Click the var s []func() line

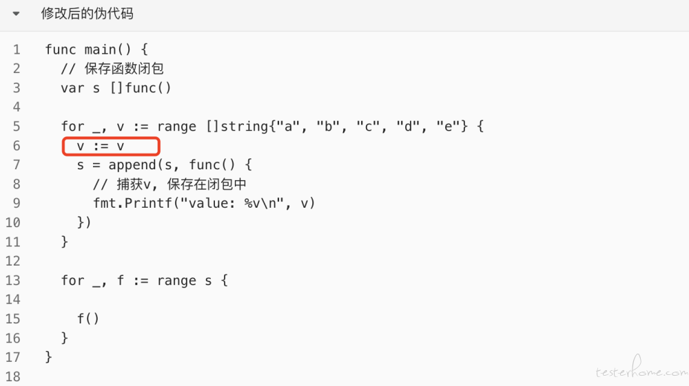pos(116,88)
